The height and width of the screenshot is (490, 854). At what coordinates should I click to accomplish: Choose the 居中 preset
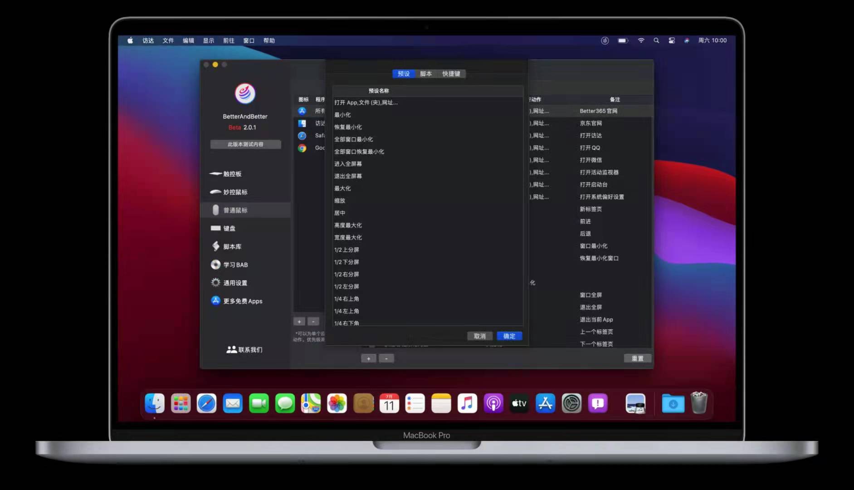428,213
